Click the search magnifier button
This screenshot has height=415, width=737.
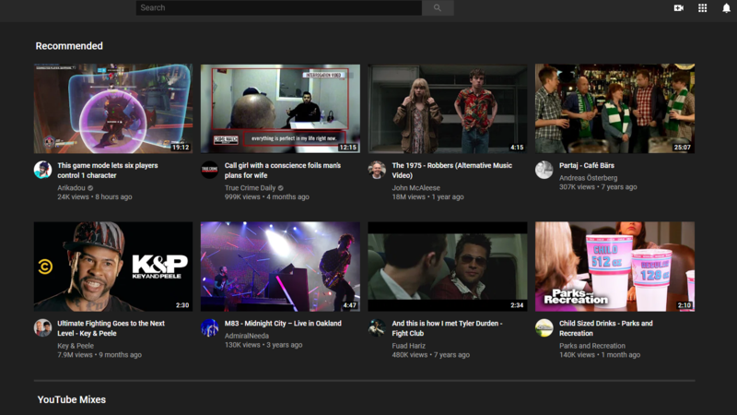tap(438, 8)
